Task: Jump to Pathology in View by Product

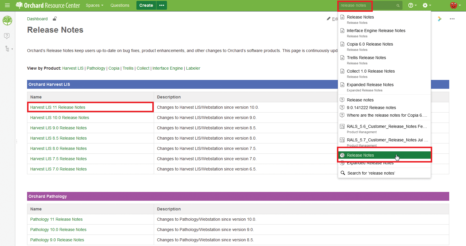Action: (x=96, y=68)
